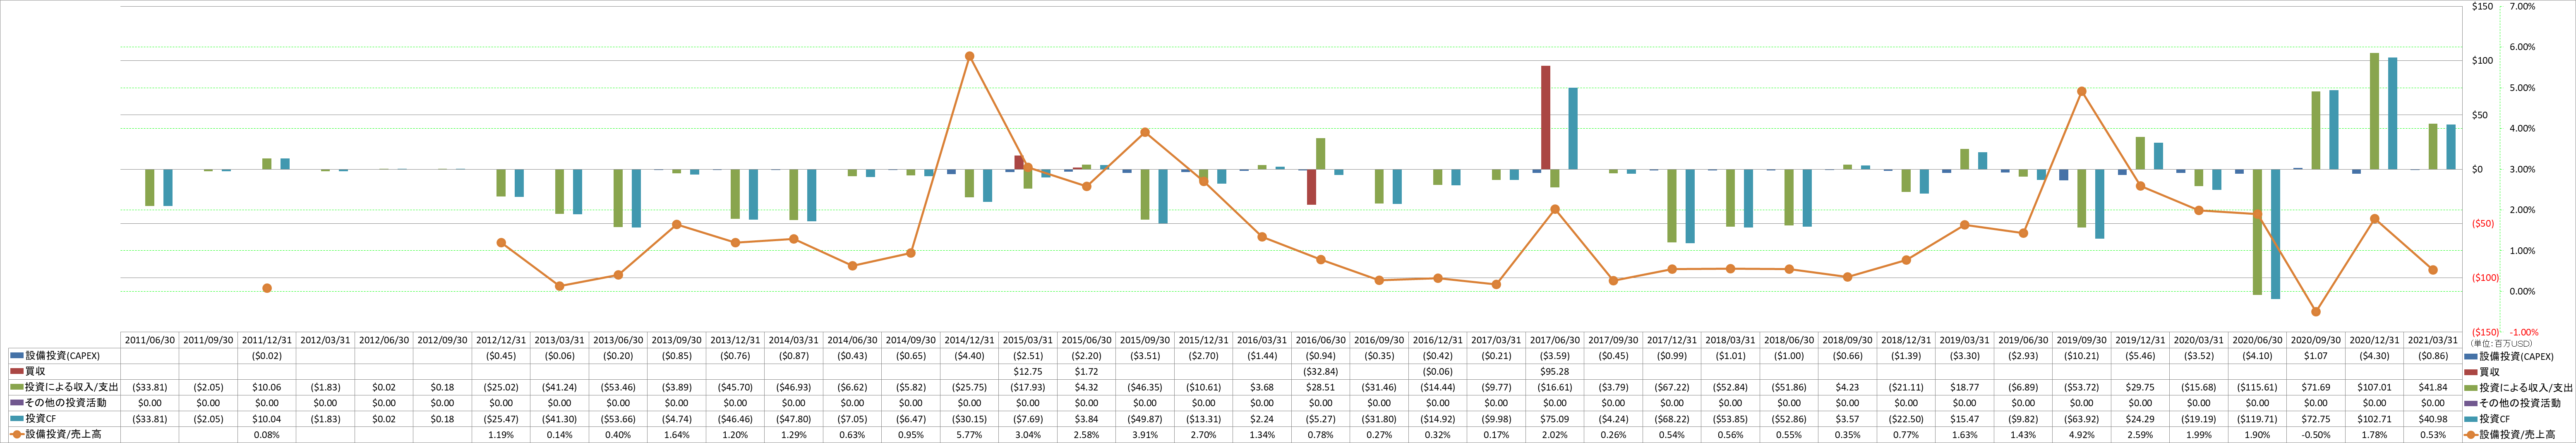Select the 2015/03/31 column header
The image size is (2576, 443).
pos(1028,340)
